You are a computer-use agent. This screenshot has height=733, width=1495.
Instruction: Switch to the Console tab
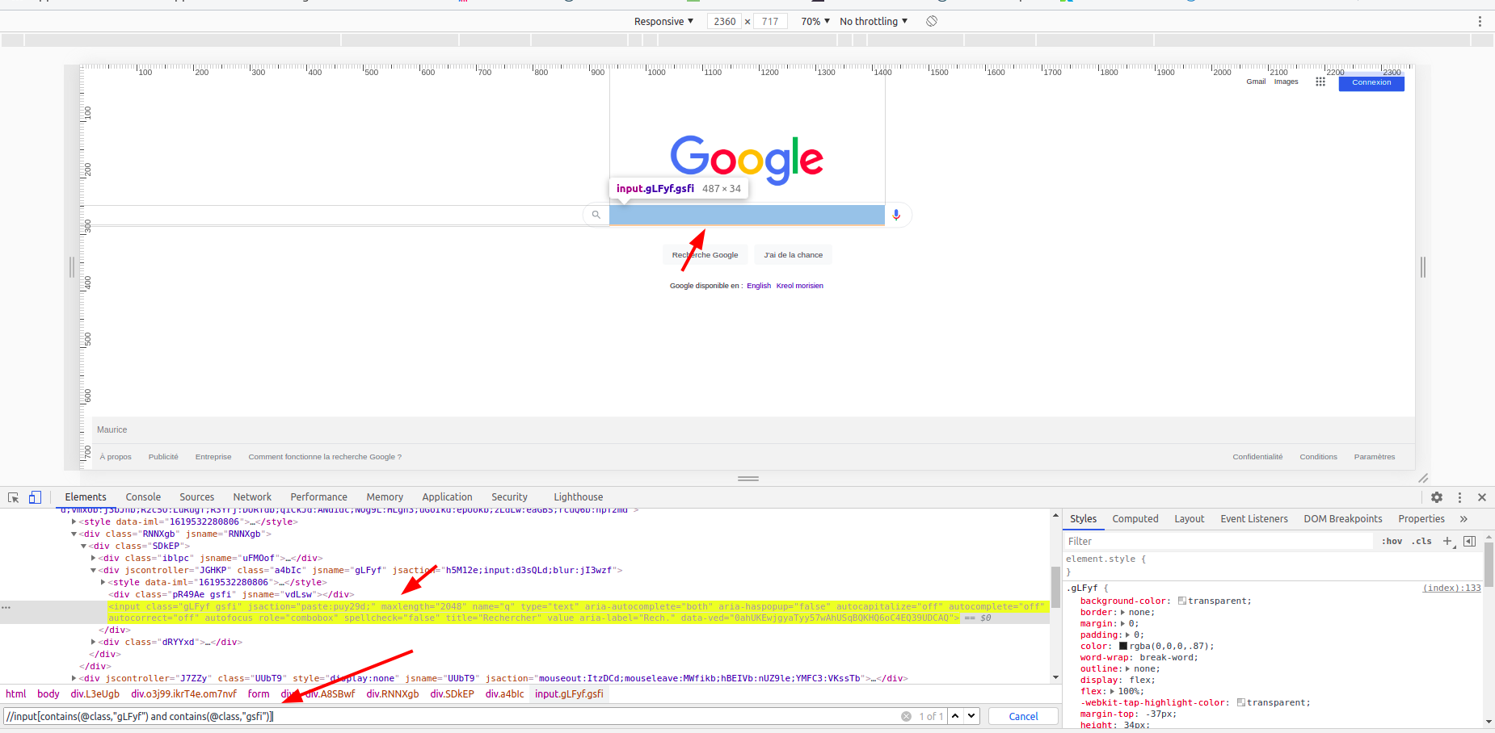coord(143,497)
